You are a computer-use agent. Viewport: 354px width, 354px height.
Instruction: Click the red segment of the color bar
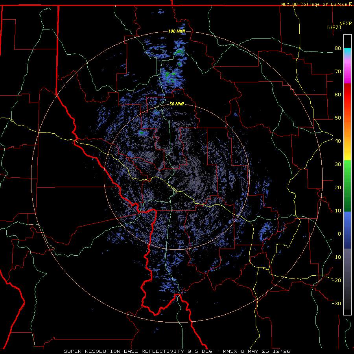tap(347, 95)
